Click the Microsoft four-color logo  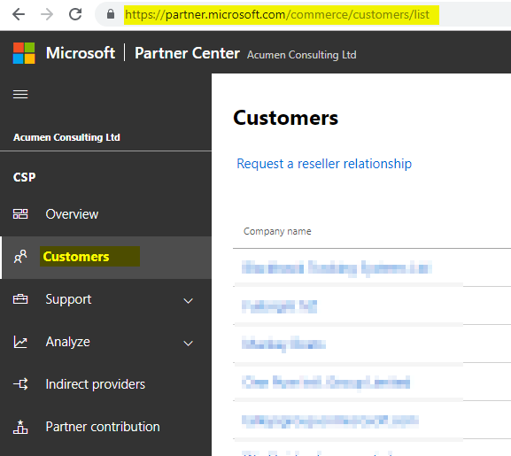coord(24,53)
